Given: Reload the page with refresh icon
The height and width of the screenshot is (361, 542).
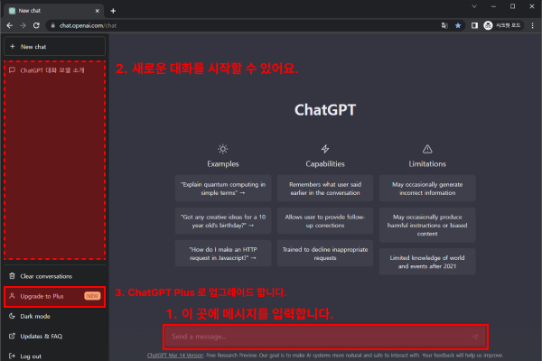Looking at the screenshot, I should click(x=35, y=25).
